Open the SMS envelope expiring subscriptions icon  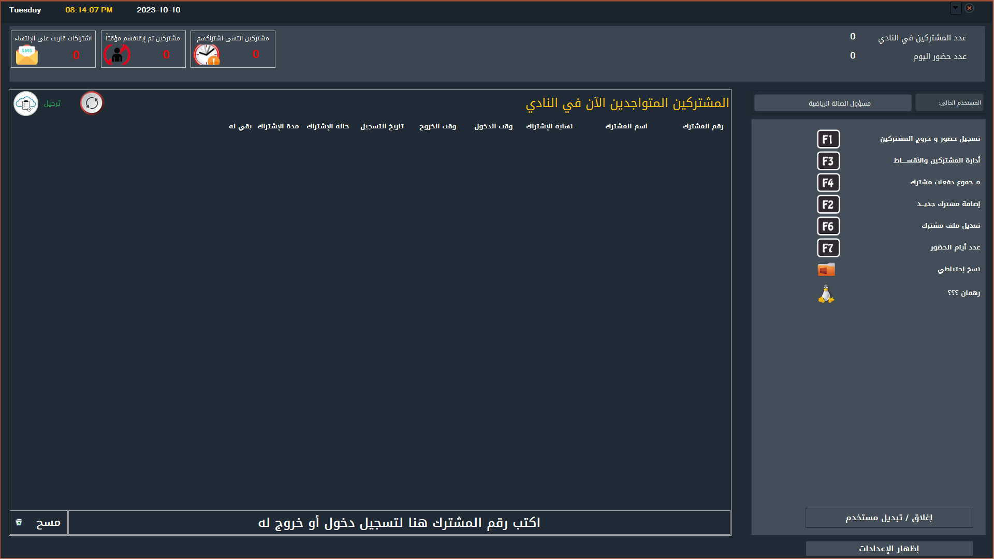[x=27, y=55]
